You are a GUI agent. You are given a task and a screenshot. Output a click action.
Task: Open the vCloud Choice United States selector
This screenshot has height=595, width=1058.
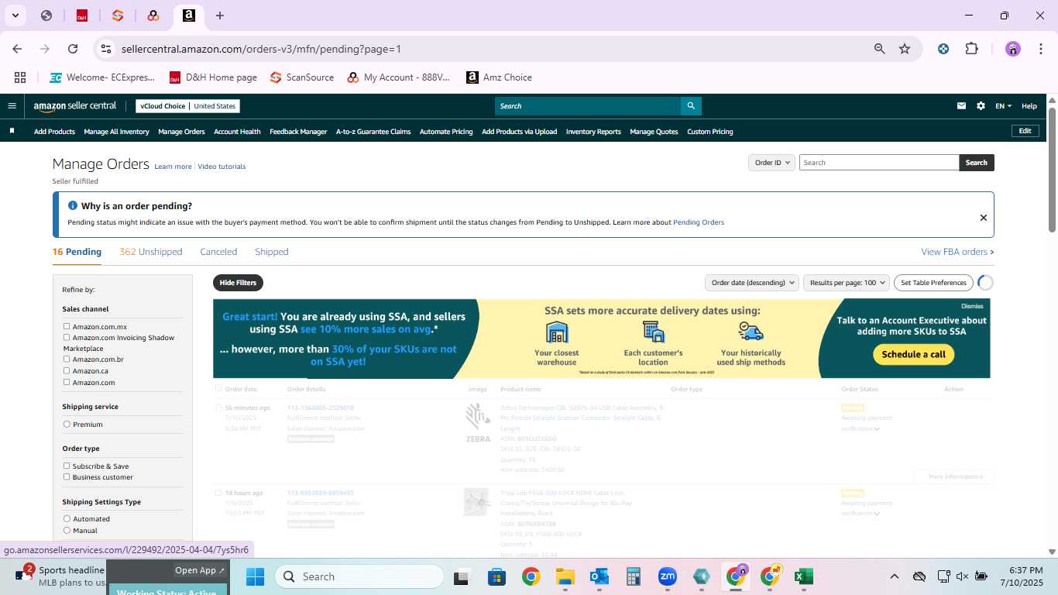coord(187,106)
